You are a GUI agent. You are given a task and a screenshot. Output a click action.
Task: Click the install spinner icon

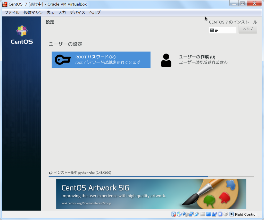[x=51, y=173]
